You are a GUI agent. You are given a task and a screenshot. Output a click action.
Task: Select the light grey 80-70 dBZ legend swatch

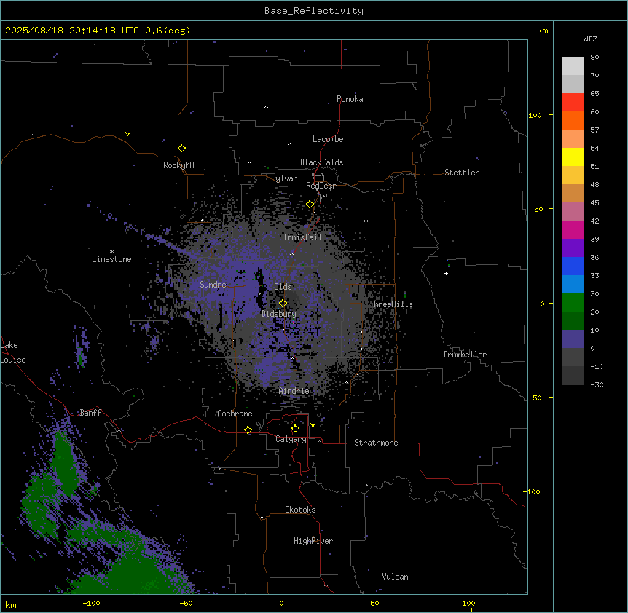pos(573,66)
